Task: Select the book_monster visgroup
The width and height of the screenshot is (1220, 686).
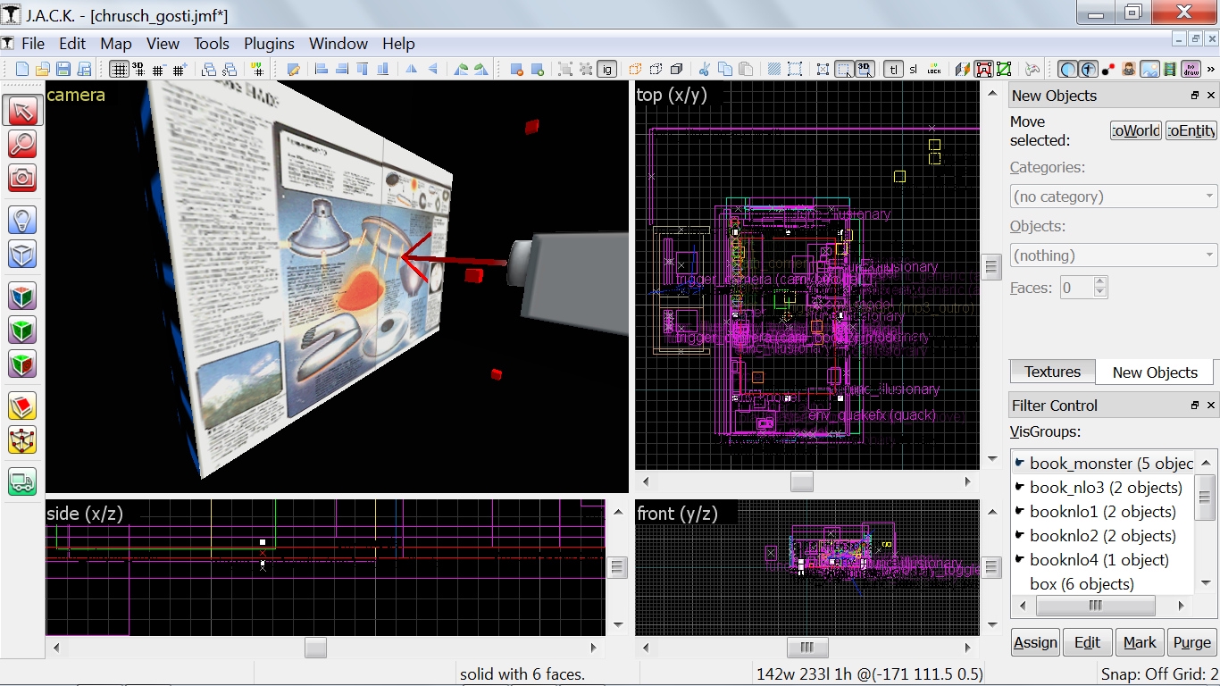Action: [x=1102, y=464]
